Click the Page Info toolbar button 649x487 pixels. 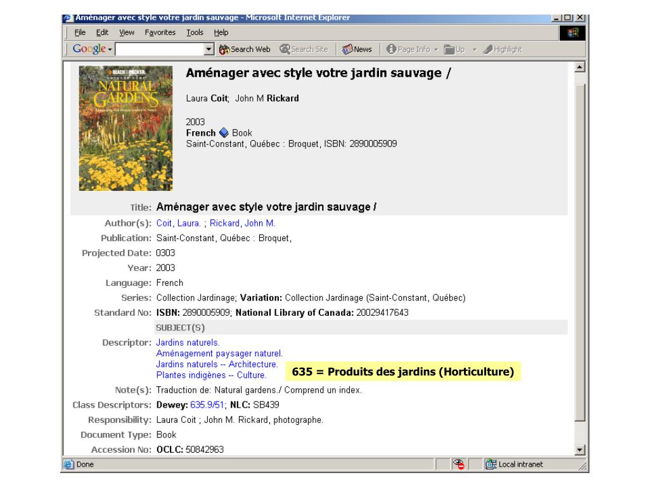tap(409, 49)
